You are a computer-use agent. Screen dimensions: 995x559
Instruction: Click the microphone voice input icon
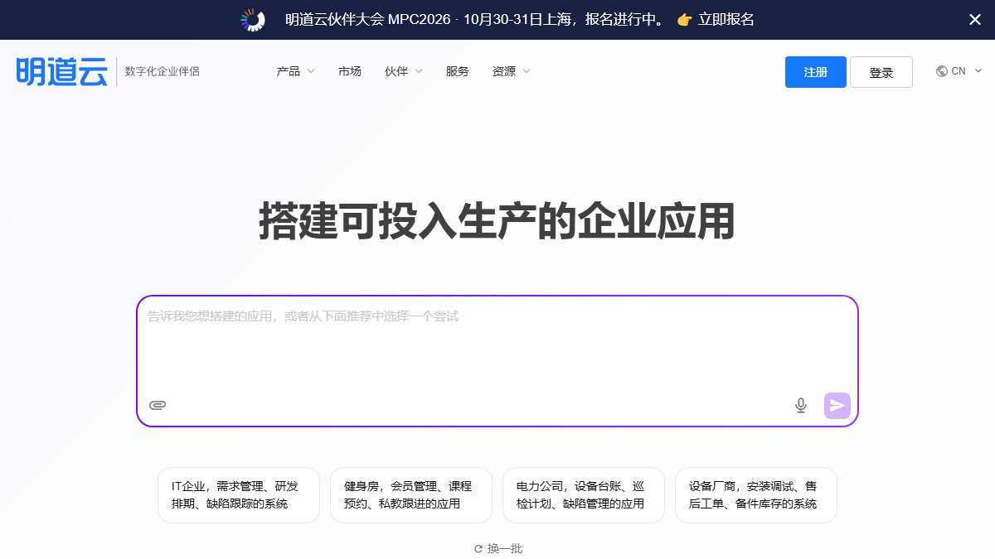tap(800, 405)
